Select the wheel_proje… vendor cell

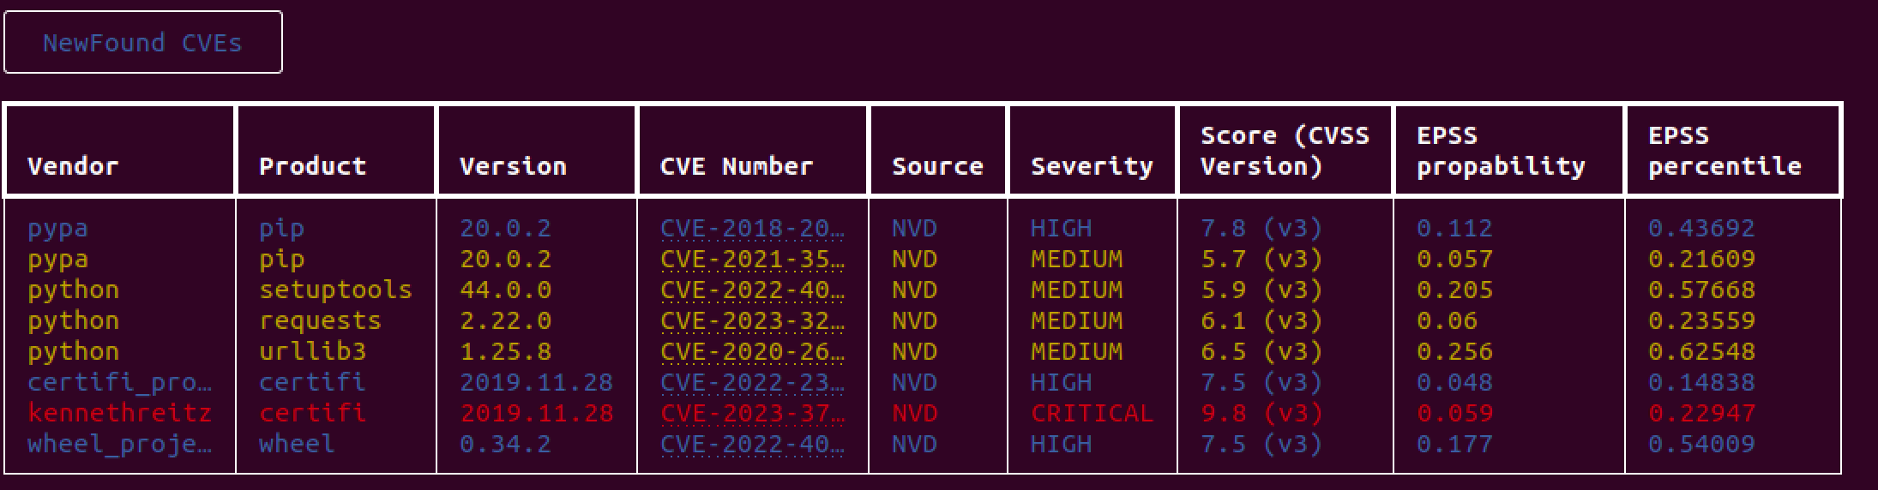pyautogui.click(x=119, y=445)
